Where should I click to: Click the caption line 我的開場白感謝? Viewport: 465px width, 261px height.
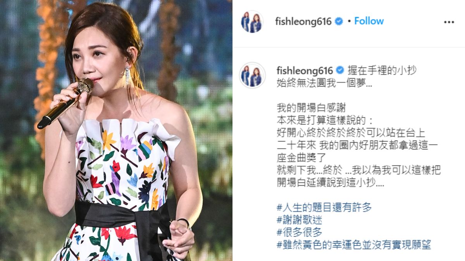[311, 107]
